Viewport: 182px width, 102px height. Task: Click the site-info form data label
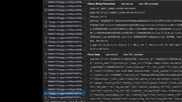pyautogui.click(x=95, y=59)
